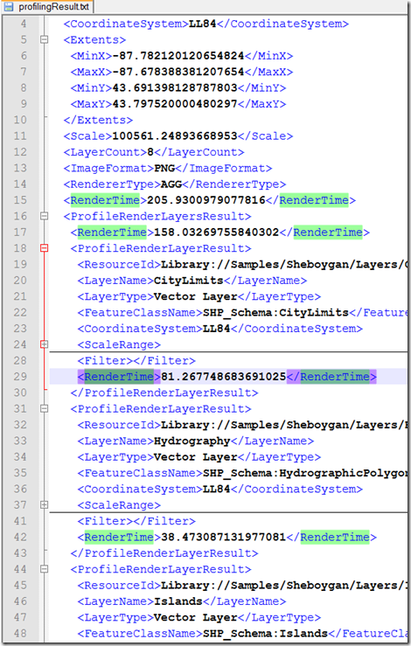Click the LayerName value Islands

point(178,601)
